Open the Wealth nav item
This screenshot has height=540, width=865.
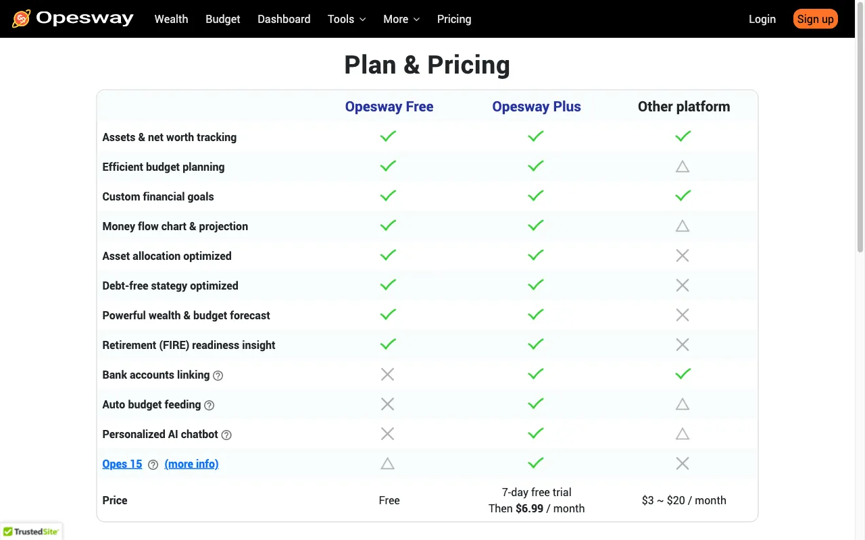point(171,19)
